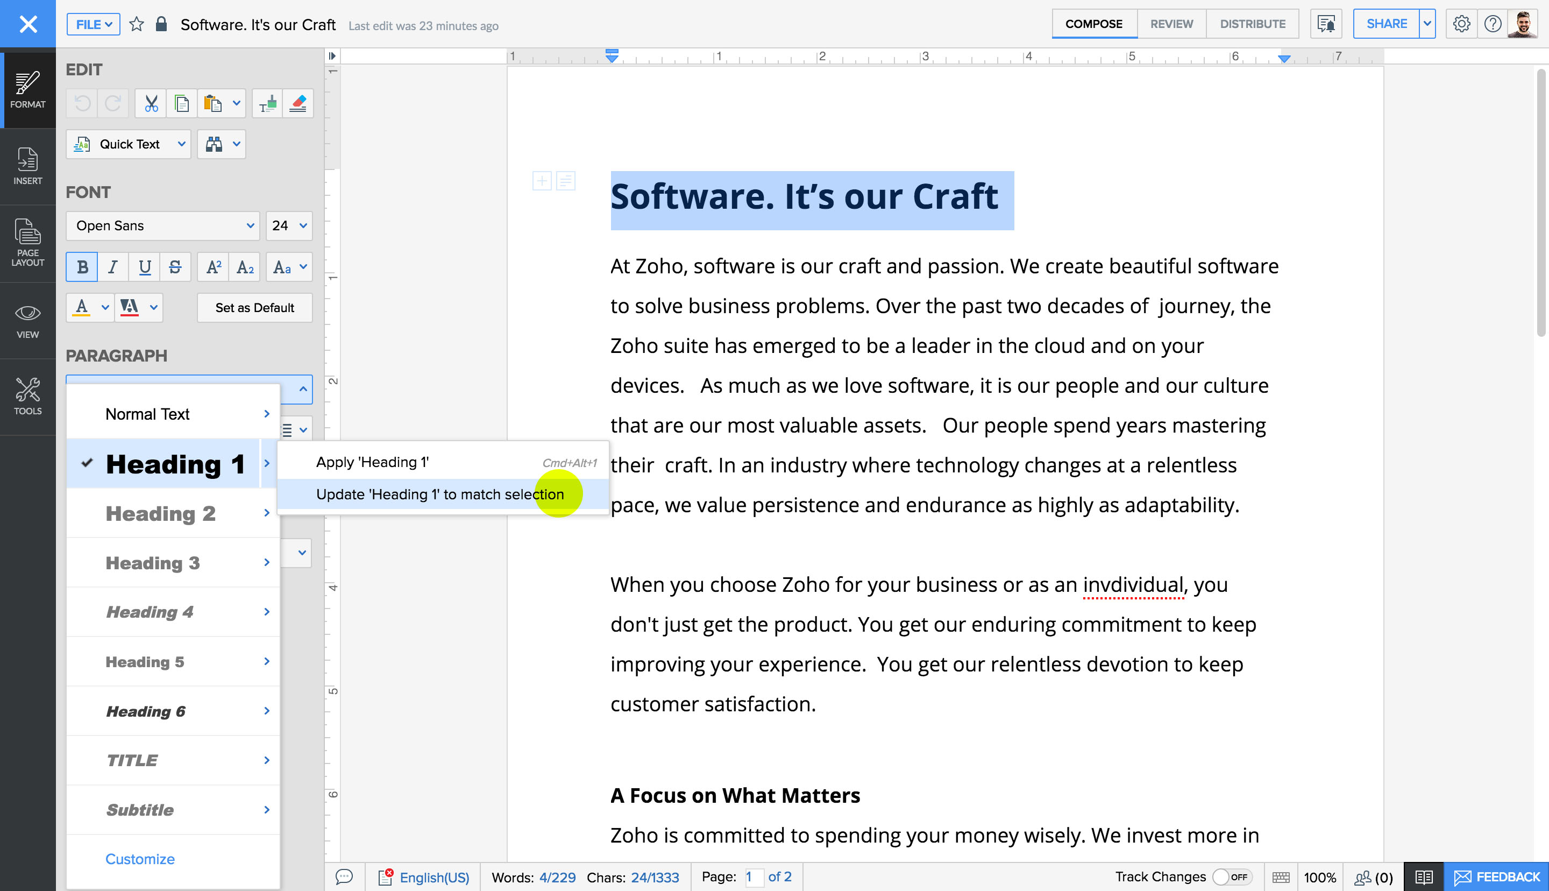1549x891 pixels.
Task: Open the Tools sidebar panel
Action: tap(27, 396)
